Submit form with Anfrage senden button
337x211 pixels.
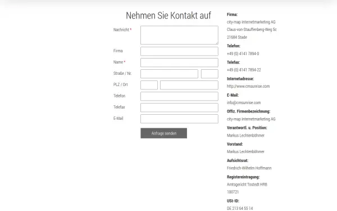[164, 133]
